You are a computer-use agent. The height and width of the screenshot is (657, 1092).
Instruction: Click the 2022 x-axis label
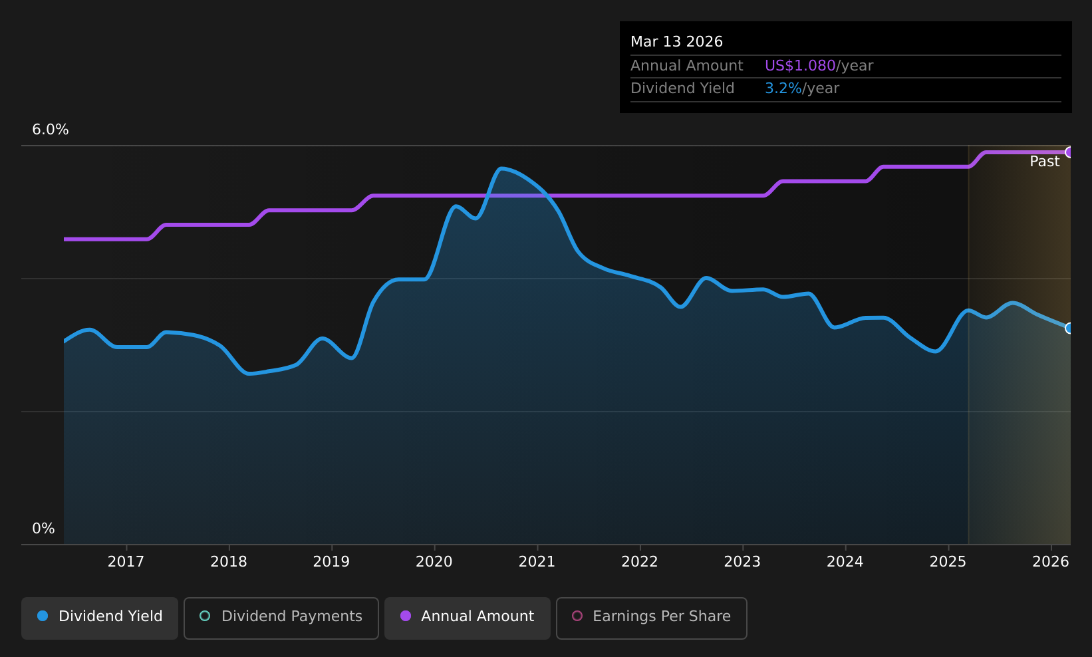click(640, 562)
